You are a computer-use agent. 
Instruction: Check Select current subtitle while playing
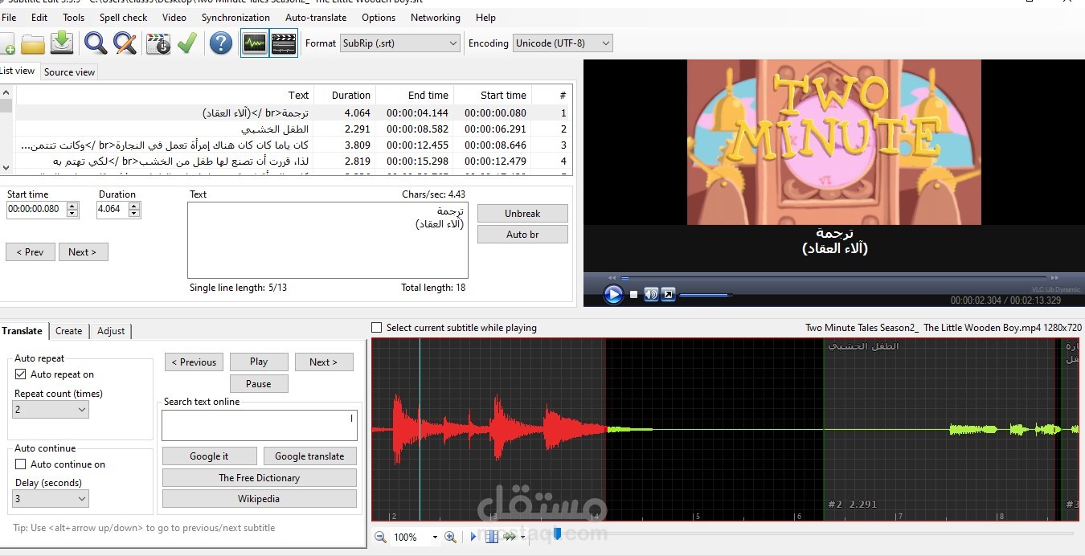point(377,328)
